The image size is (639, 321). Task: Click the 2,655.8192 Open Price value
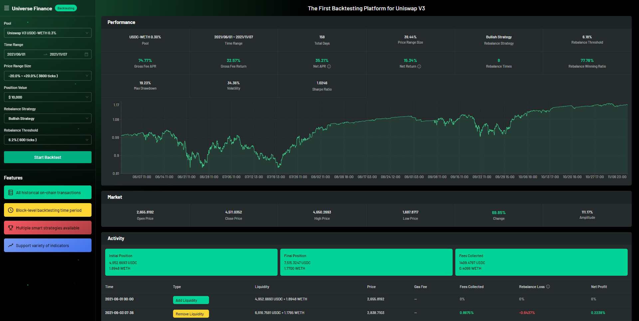(x=145, y=212)
